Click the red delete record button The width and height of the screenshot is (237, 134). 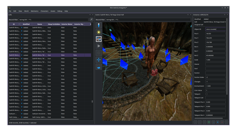[x=222, y=122]
